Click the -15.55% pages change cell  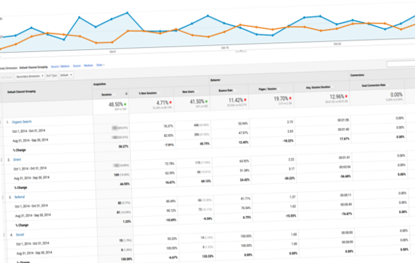point(290,216)
